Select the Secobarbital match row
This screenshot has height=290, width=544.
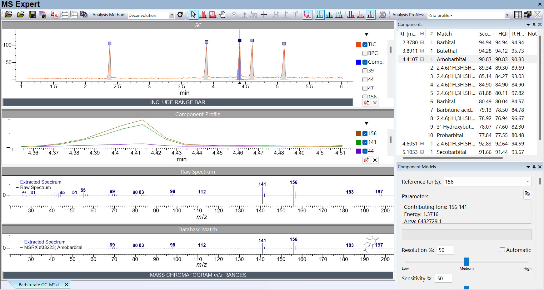pos(451,152)
